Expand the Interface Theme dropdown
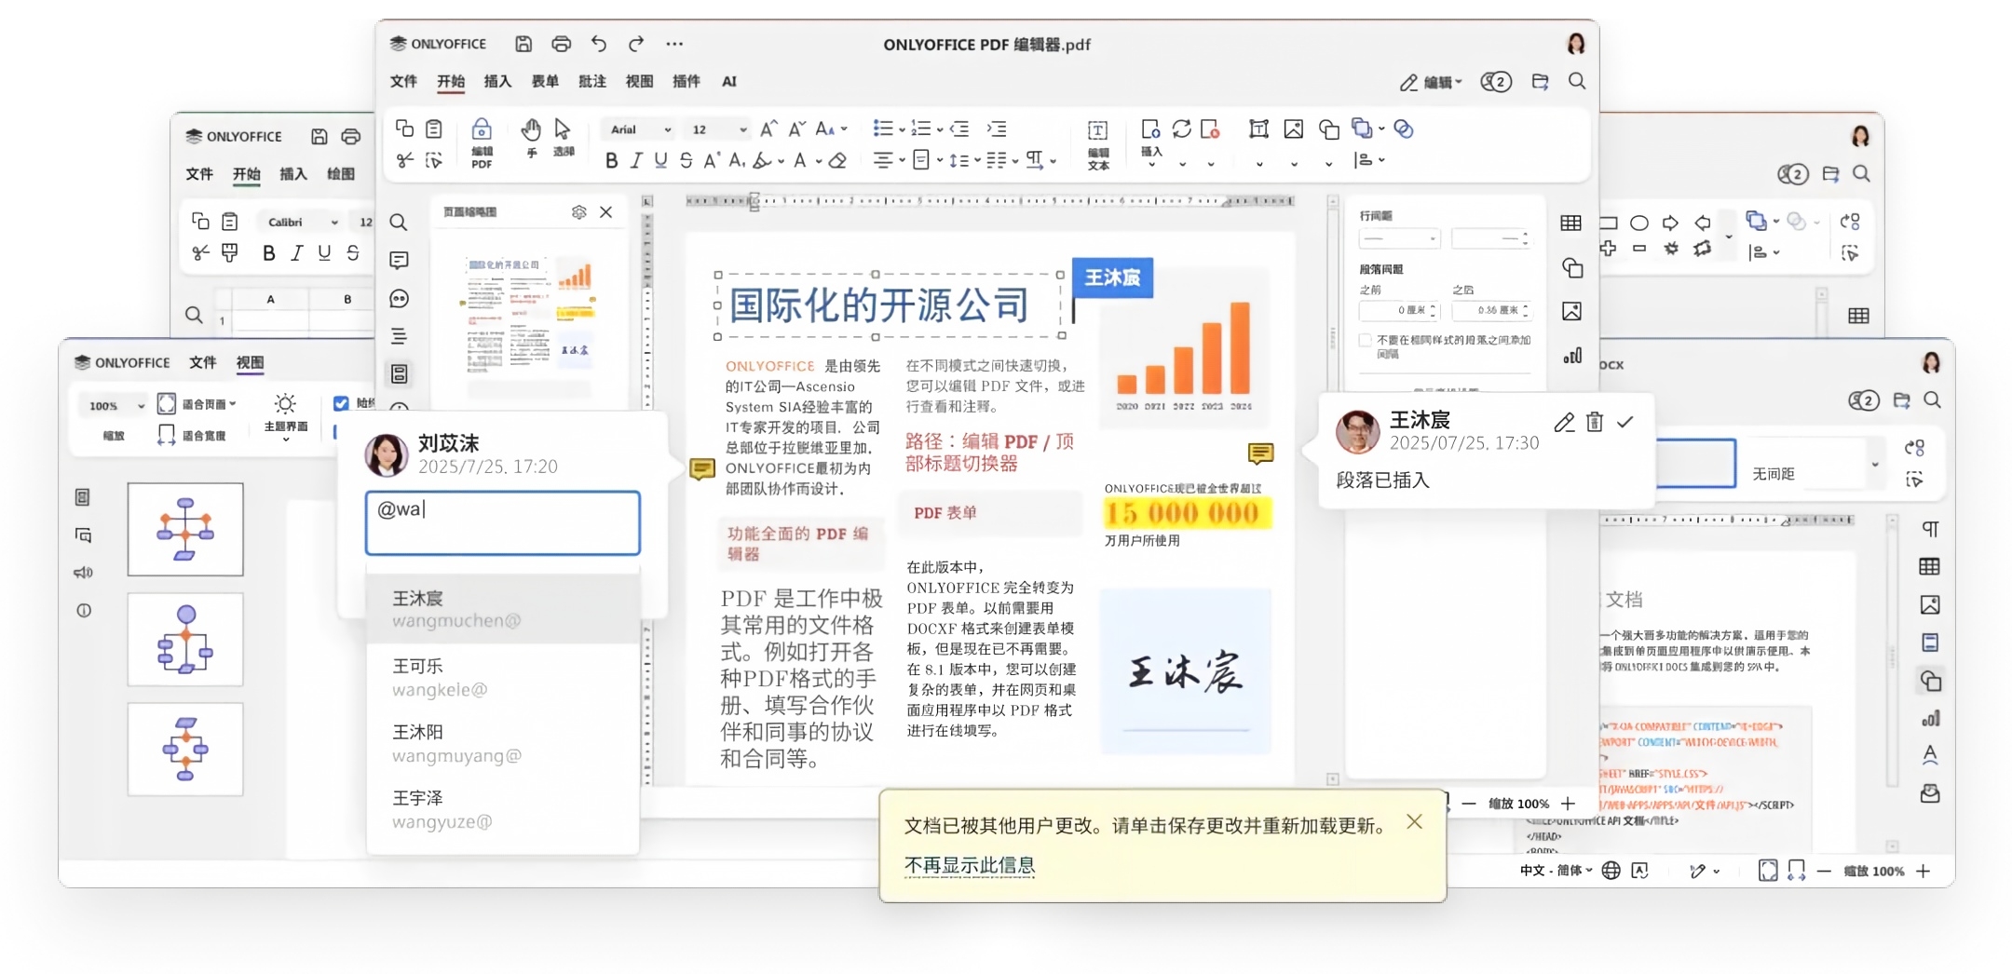The height and width of the screenshot is (974, 2012). click(x=286, y=439)
